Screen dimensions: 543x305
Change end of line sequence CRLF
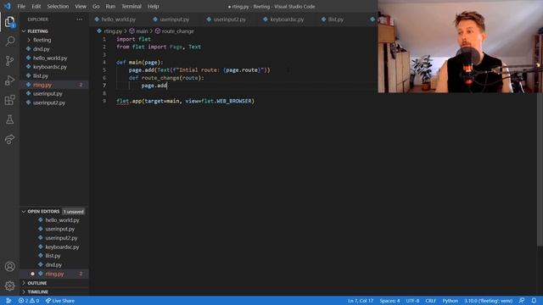point(430,301)
